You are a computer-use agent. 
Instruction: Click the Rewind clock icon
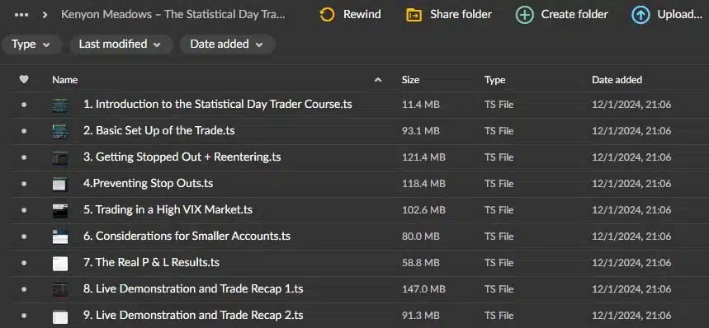[x=327, y=15]
